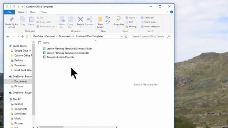Click Select none in the ribbon
Viewport: 228px width, 128px height.
tap(149, 22)
